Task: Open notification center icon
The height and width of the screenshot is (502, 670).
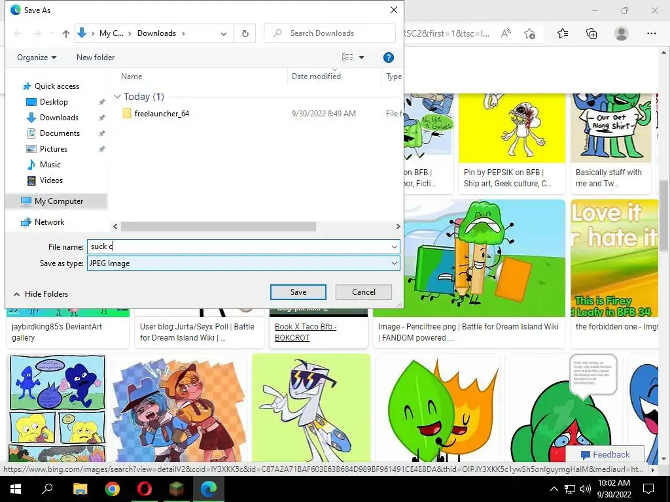Action: click(x=648, y=489)
